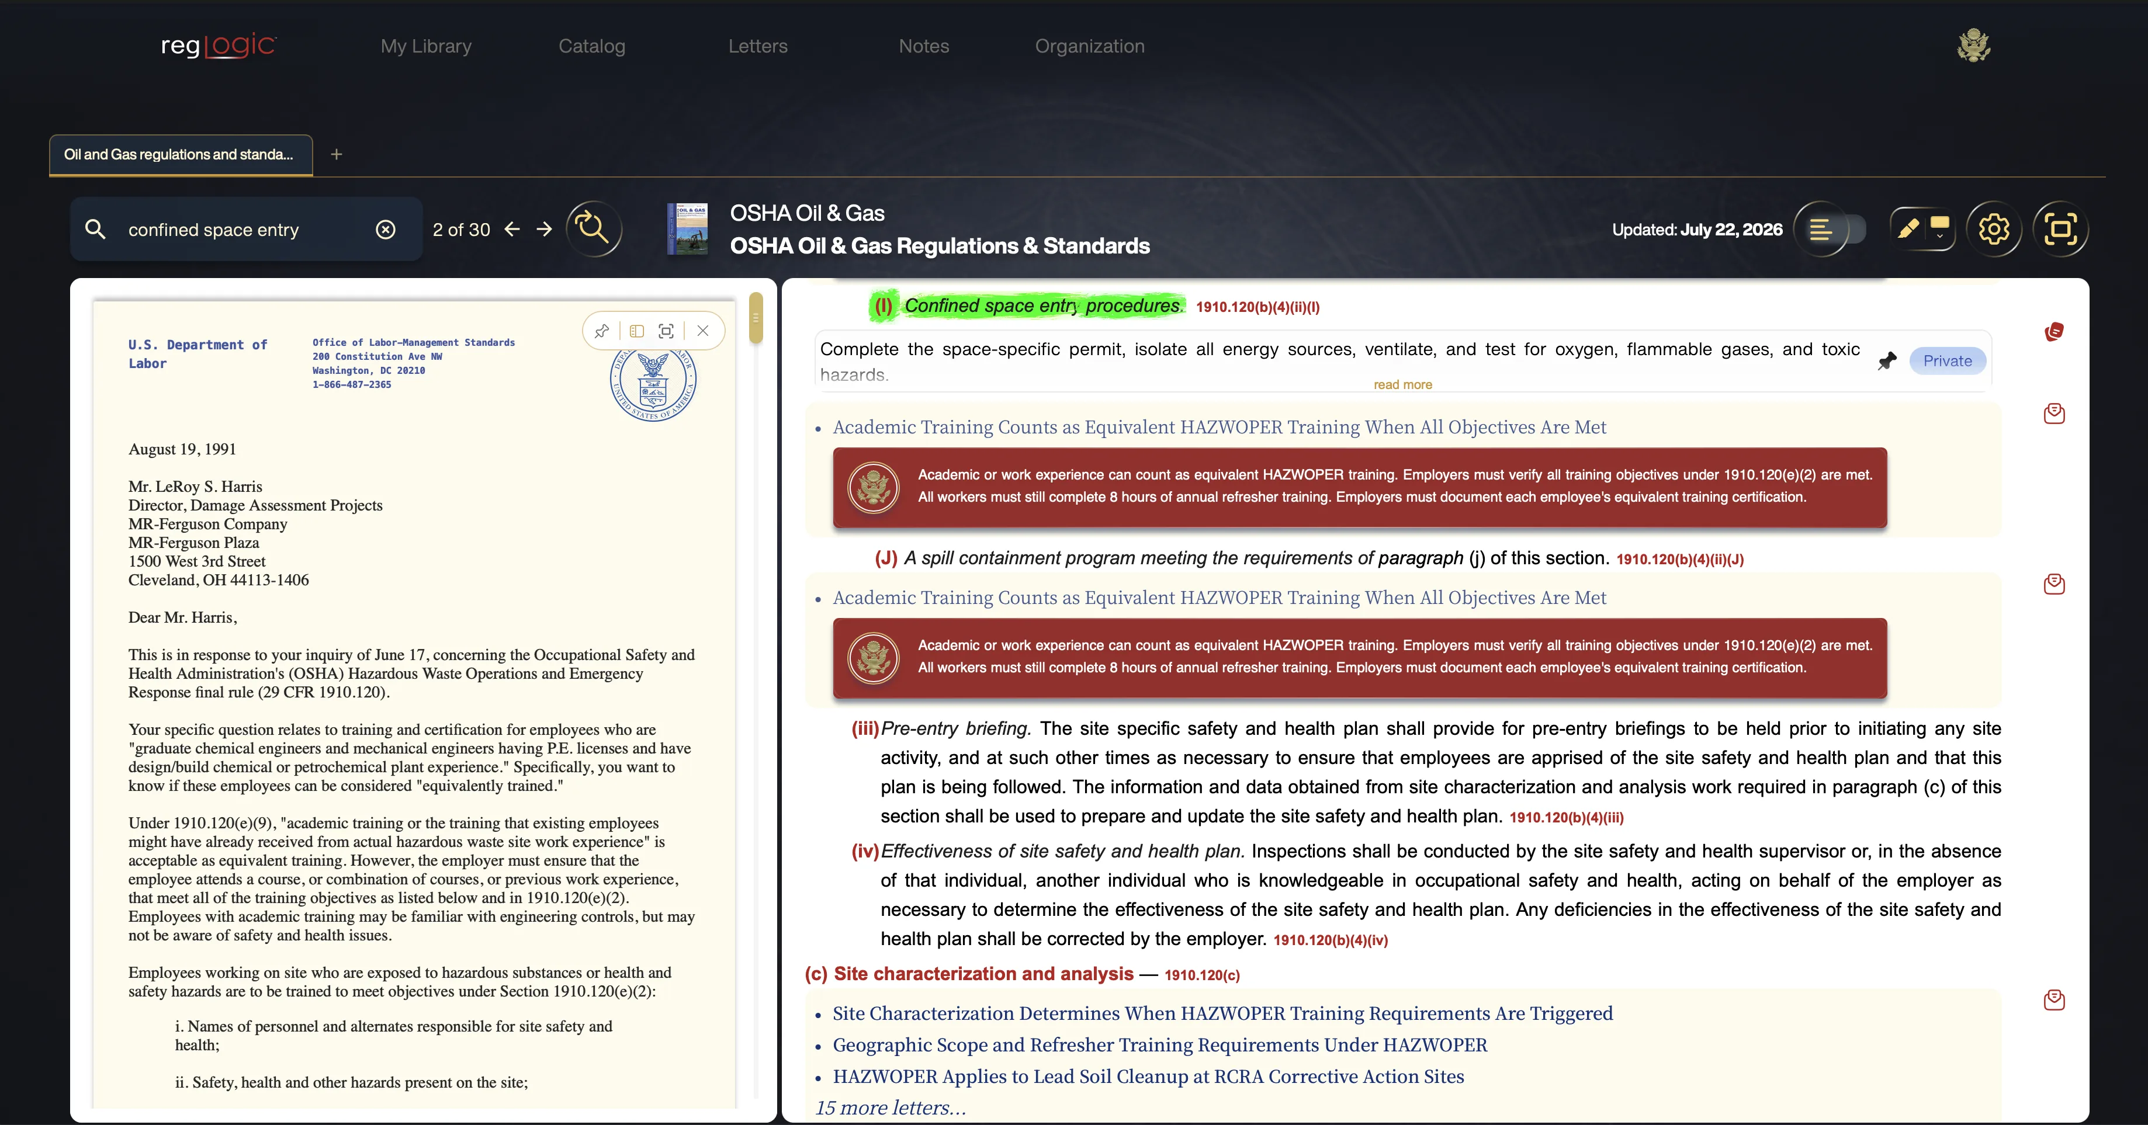Click highlighted 'Confined space entry procedures' text
This screenshot has height=1125, width=2148.
click(1043, 306)
